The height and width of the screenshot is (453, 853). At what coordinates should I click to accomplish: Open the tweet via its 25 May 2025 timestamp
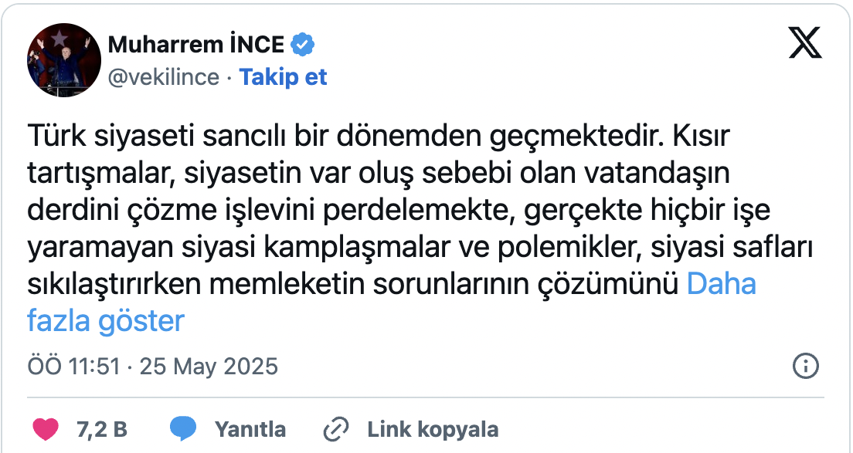[x=209, y=367]
